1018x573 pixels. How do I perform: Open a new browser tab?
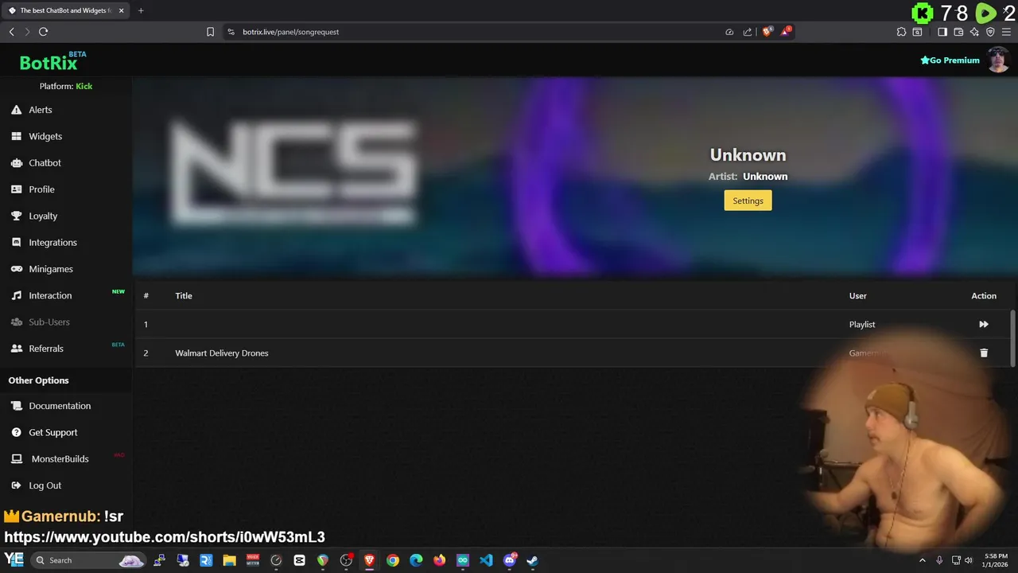pos(141,10)
